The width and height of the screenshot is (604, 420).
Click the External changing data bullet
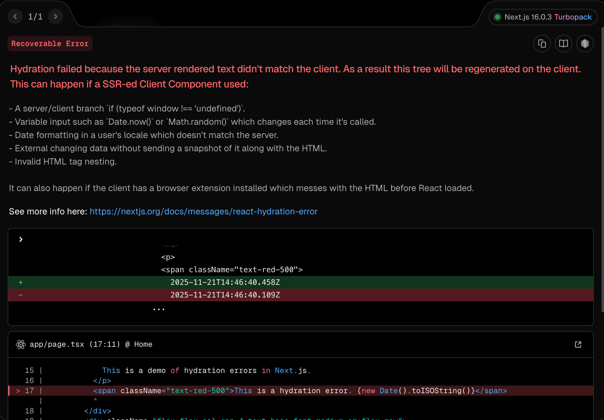click(168, 148)
